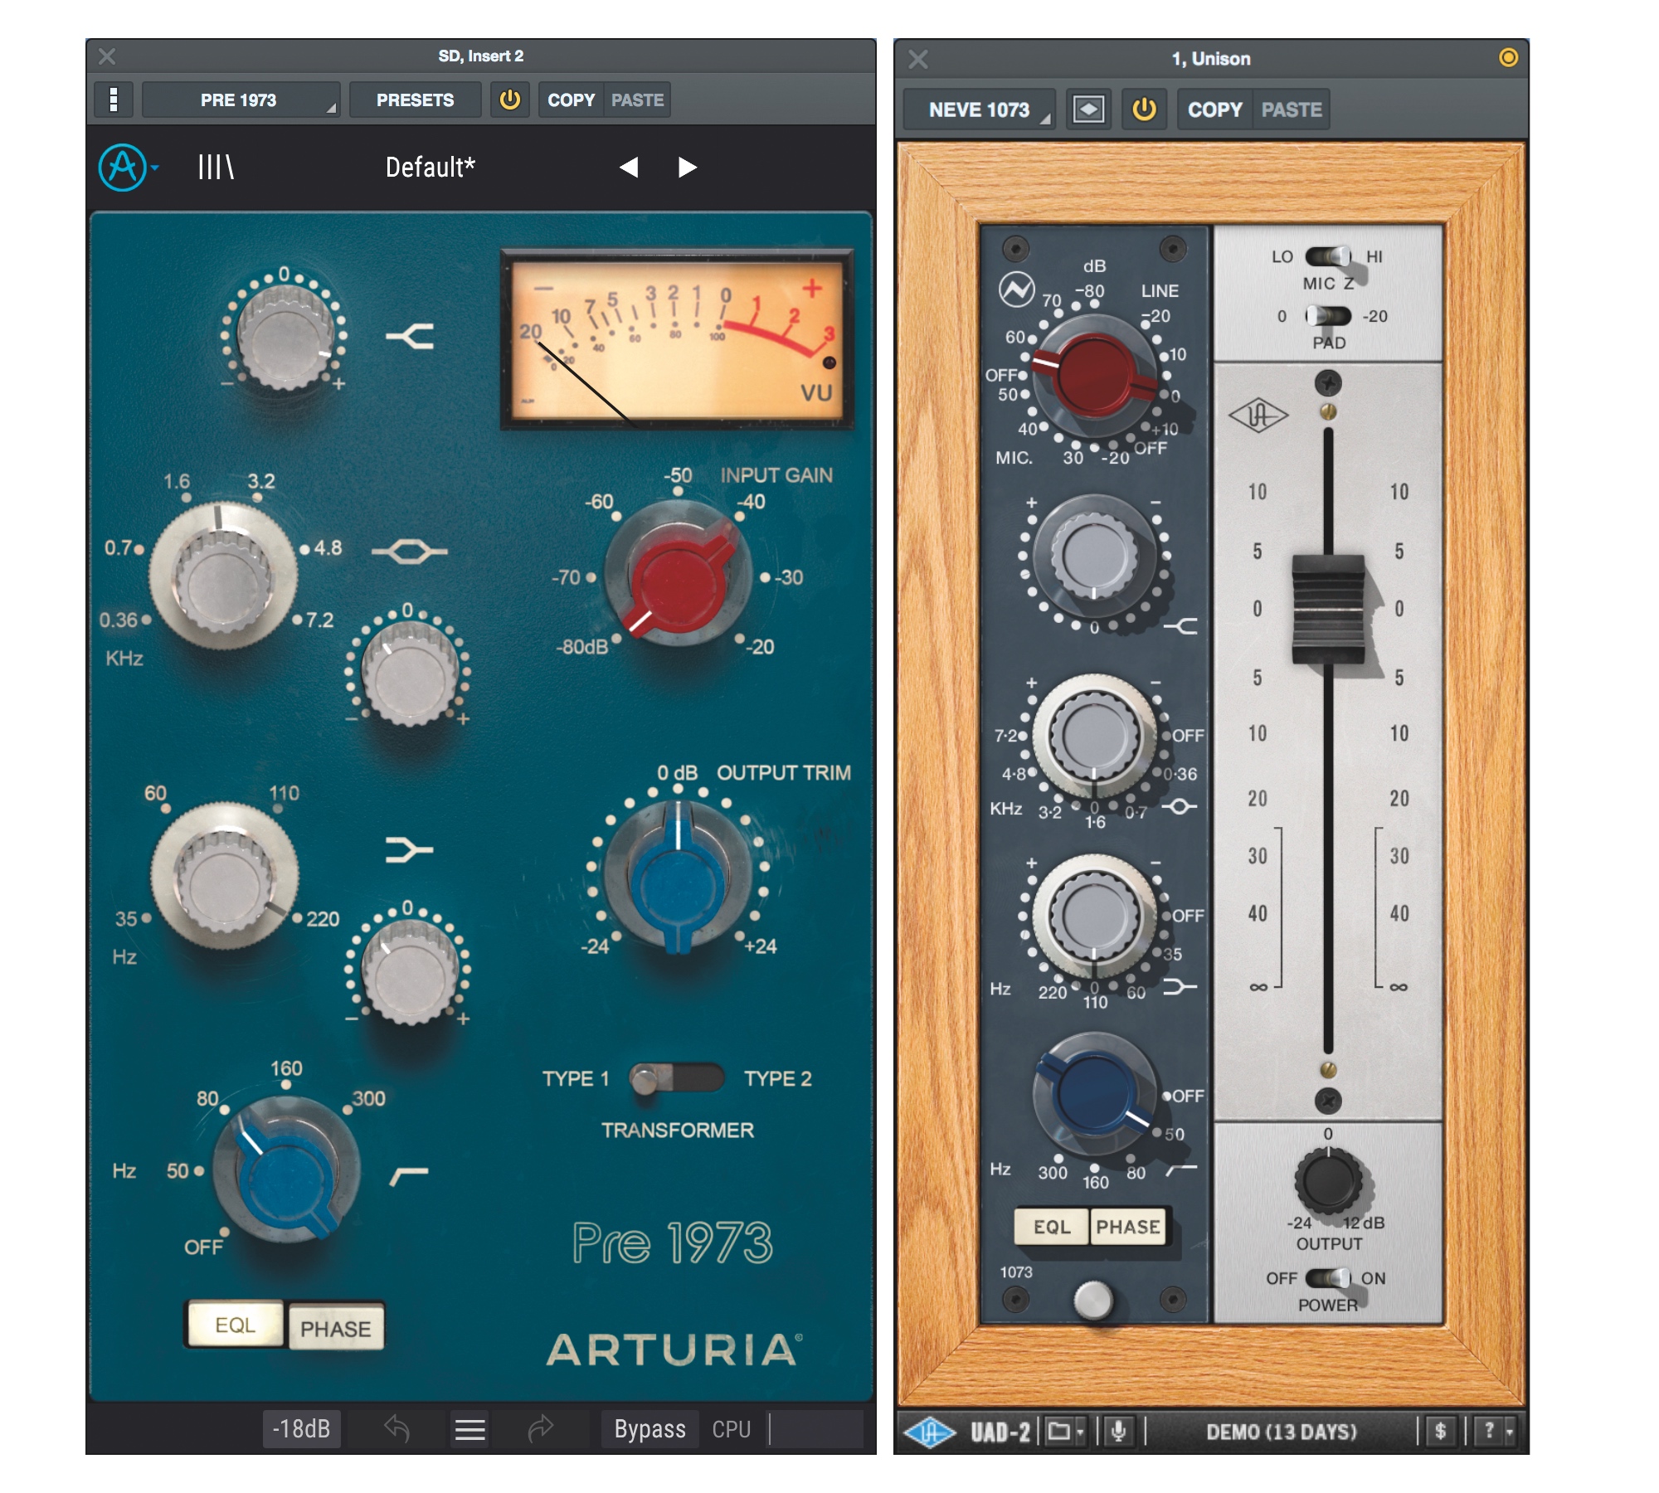Image resolution: width=1659 pixels, height=1493 pixels.
Task: Click the red INPUT GAIN knob
Action: tap(678, 574)
